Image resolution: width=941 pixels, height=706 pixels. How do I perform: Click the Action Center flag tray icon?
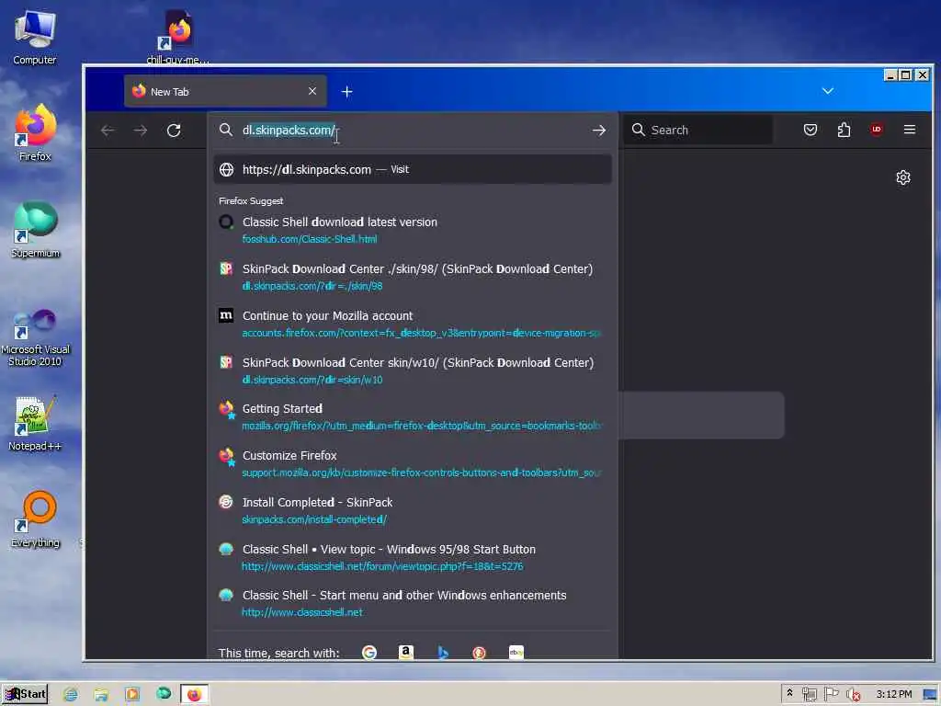click(x=831, y=694)
